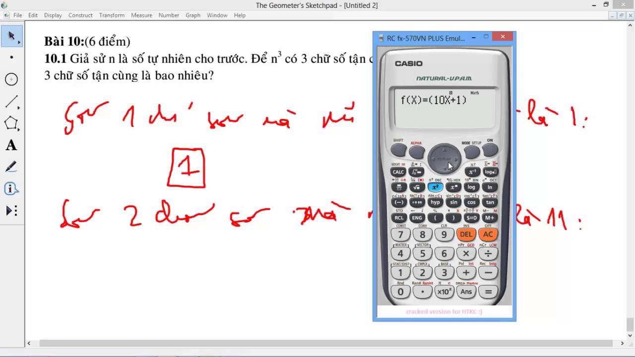This screenshot has height=357, width=635.
Task: Click the calculator plus key
Action: tap(466, 273)
